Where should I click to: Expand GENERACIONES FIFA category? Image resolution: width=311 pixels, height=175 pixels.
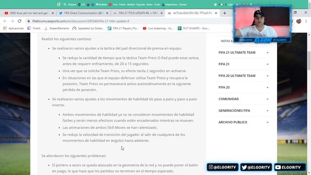(x=243, y=110)
